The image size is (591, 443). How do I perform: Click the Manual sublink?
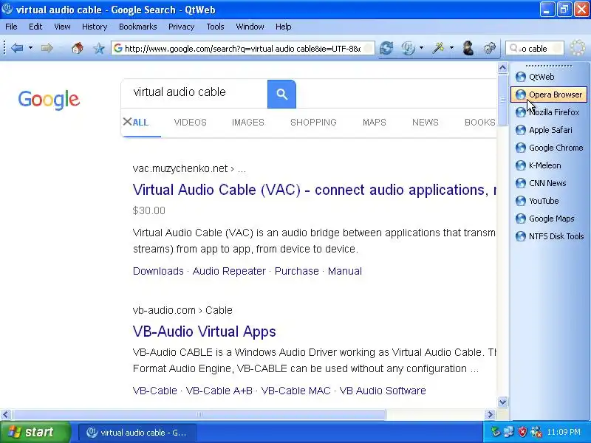click(345, 271)
